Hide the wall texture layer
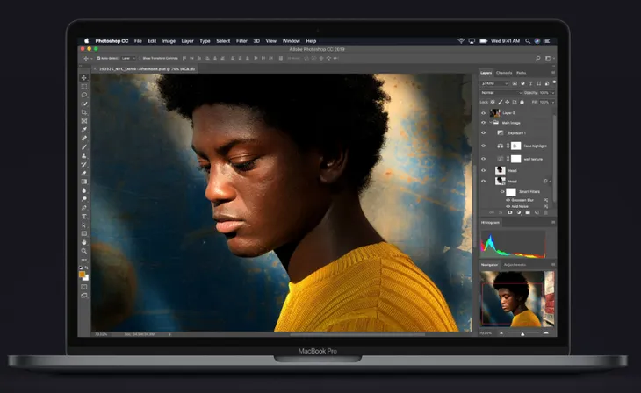641x393 pixels. [x=483, y=159]
